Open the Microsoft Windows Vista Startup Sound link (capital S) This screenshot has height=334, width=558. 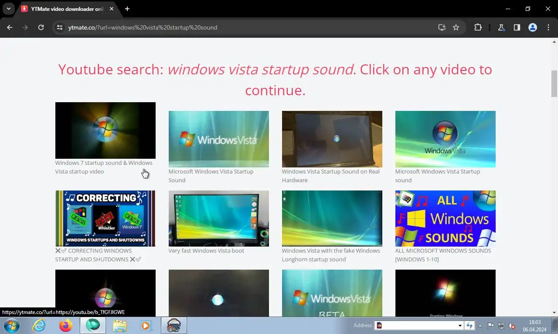tap(211, 176)
